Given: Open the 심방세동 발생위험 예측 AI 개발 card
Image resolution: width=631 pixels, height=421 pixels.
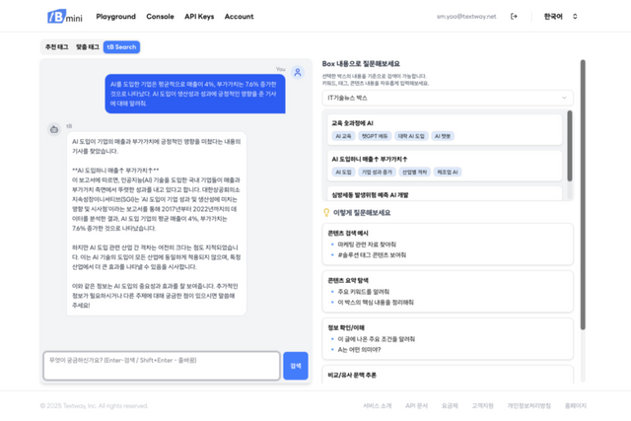Looking at the screenshot, I should coord(445,193).
